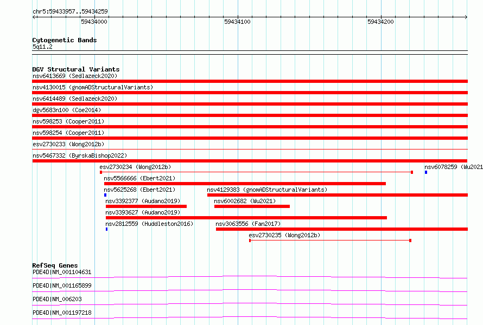Click the esv2730234 (Wong2012b) label
The width and height of the screenshot is (483, 325).
135,167
